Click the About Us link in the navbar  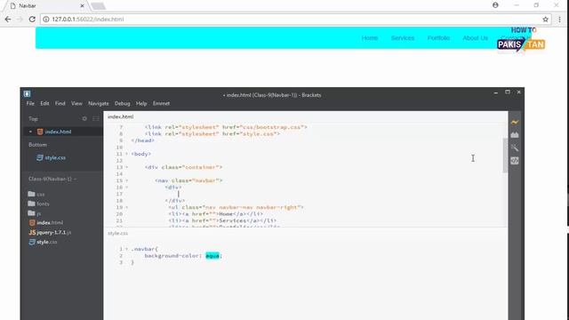point(475,37)
